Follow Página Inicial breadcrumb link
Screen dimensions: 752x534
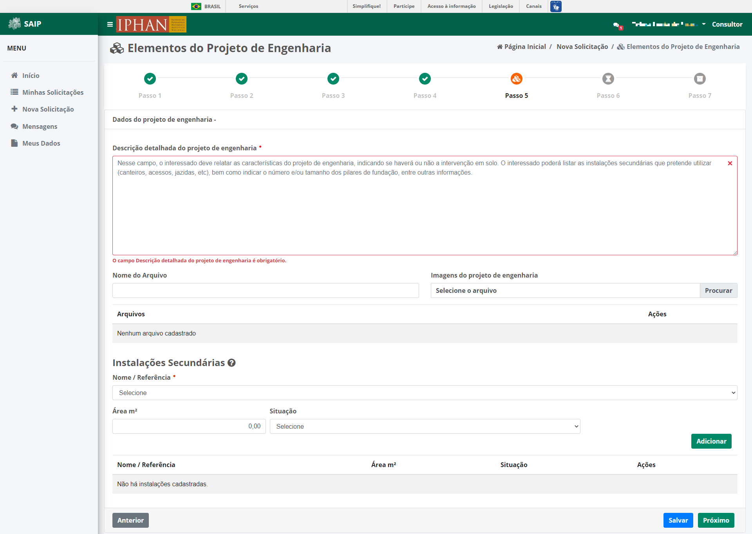(x=525, y=47)
